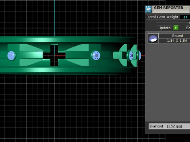Open the Diamond (3.52 spg) material selector
Screen dimensions: 190x142
point(169,126)
